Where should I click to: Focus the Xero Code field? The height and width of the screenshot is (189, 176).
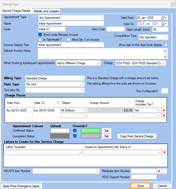[x=115, y=29]
